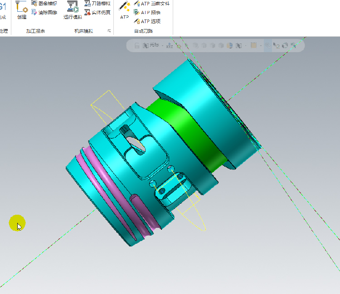The height and width of the screenshot is (294, 340).
Task: Click the circular arrows refresh selection icon
Action: (x=285, y=45)
